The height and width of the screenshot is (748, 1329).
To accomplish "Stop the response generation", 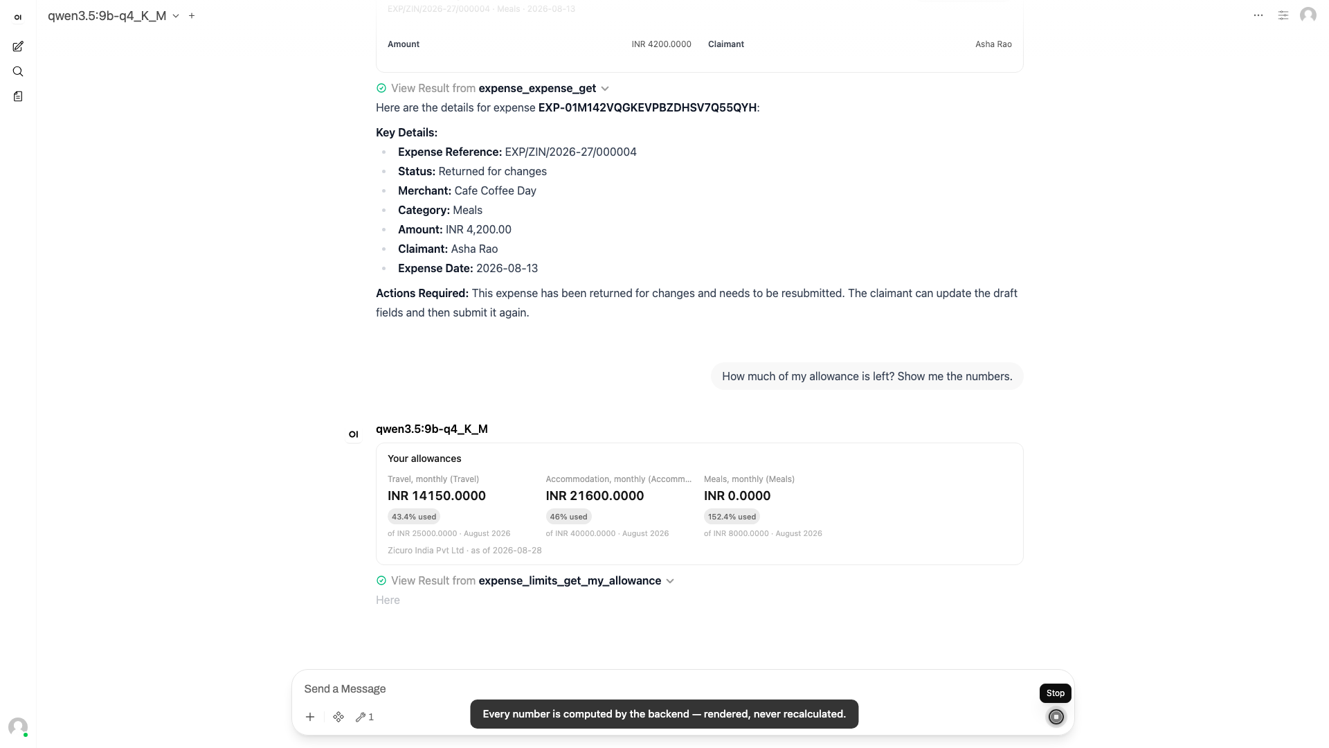I will point(1056,717).
